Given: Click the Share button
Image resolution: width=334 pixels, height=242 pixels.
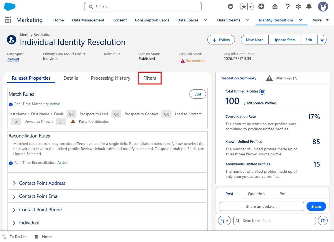Looking at the screenshot, I should coord(316,206).
